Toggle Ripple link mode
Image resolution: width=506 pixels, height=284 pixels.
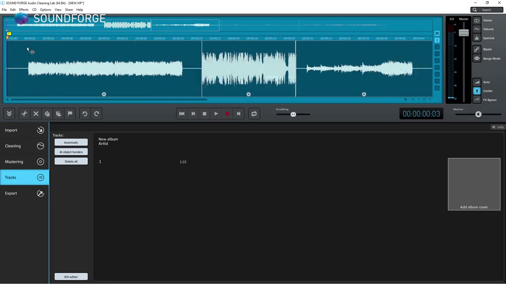coord(477,49)
